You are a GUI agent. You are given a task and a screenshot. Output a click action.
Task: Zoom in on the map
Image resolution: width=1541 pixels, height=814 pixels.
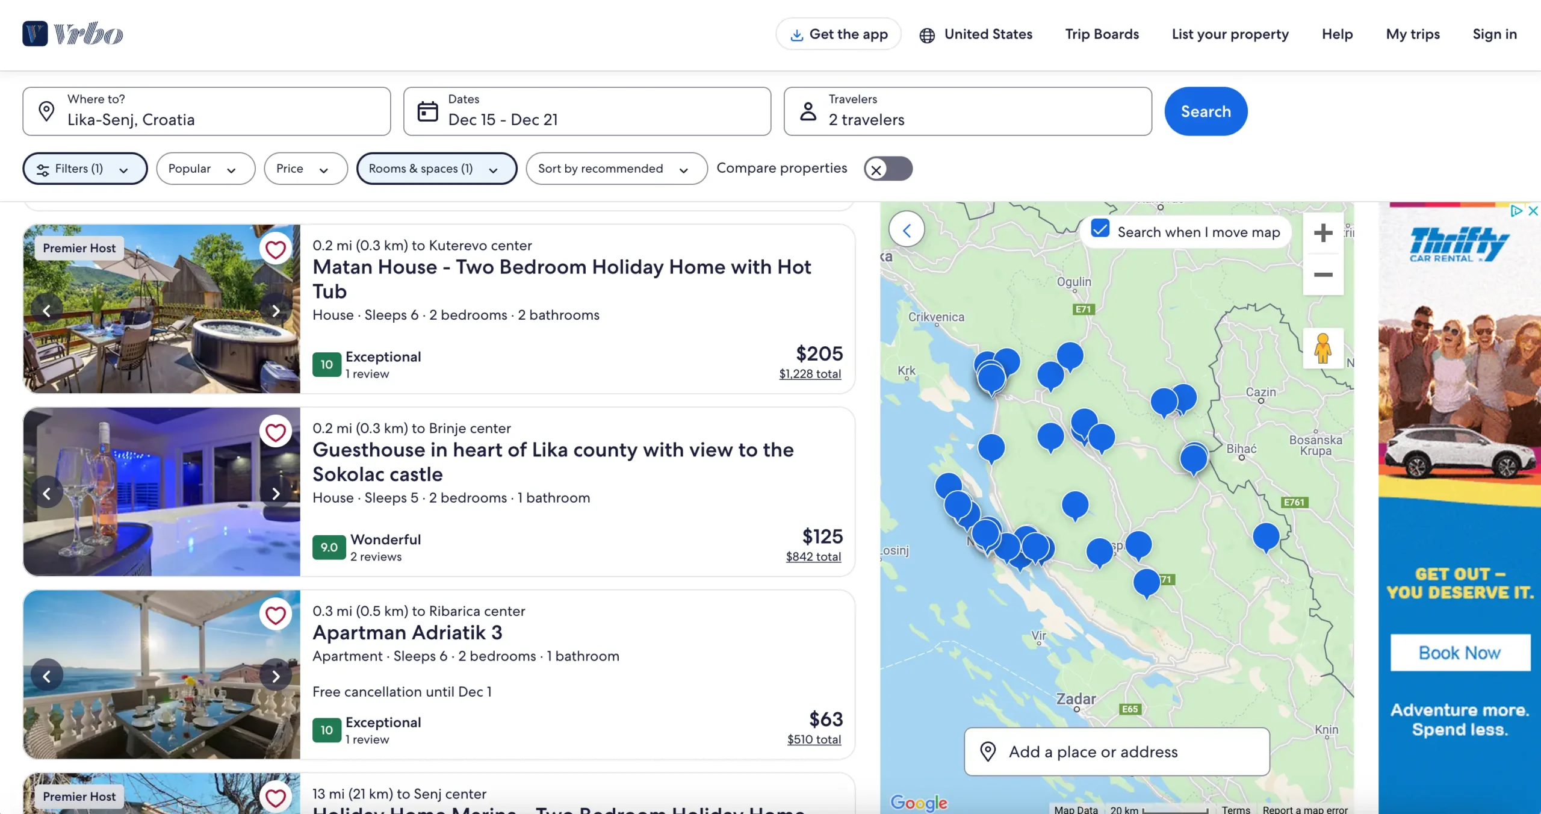[x=1322, y=233]
